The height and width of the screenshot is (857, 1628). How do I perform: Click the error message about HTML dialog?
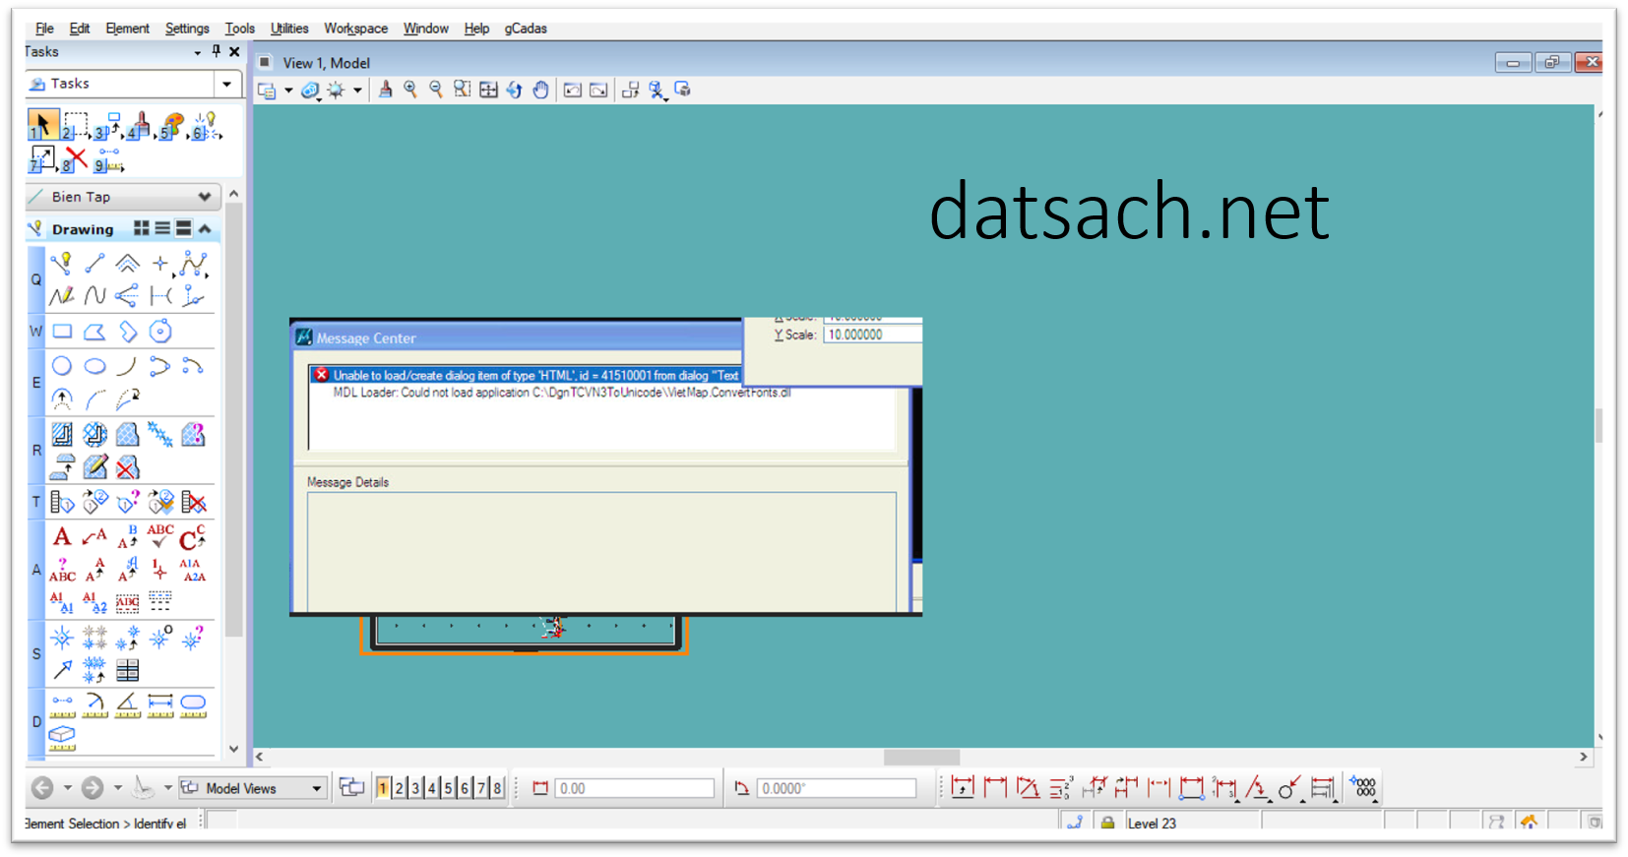tap(532, 375)
